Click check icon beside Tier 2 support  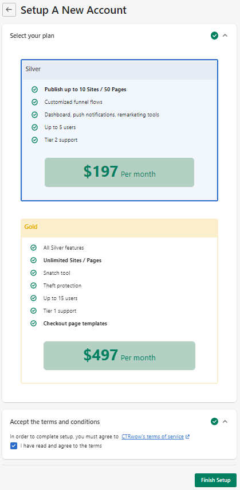(x=34, y=140)
